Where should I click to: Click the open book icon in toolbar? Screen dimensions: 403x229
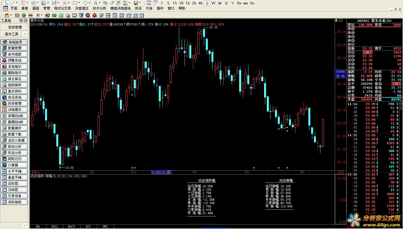[74, 15]
